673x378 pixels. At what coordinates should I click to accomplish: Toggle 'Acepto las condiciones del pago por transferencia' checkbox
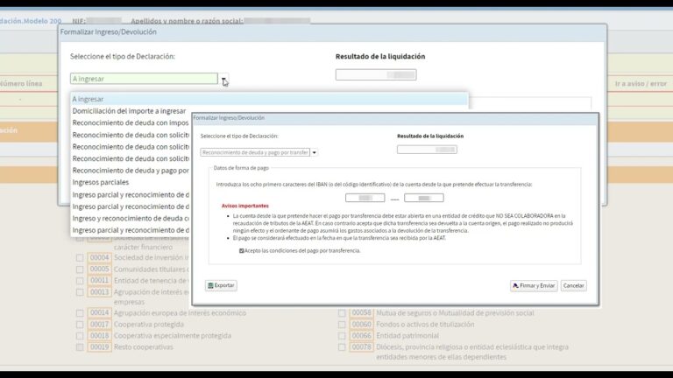[241, 251]
